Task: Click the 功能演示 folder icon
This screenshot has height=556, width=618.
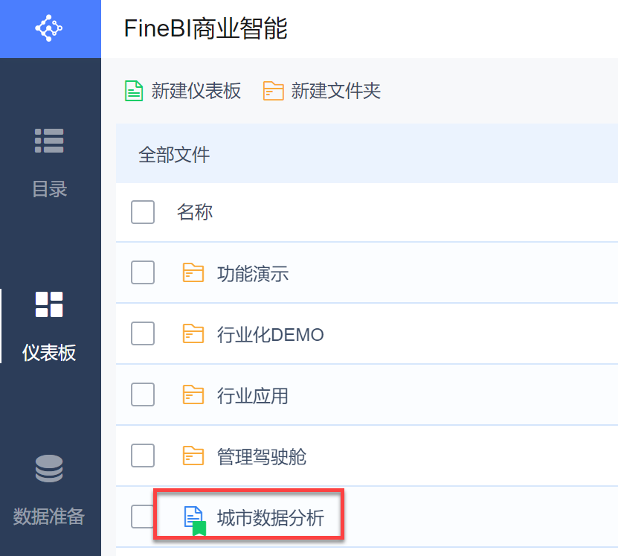Action: pyautogui.click(x=193, y=273)
